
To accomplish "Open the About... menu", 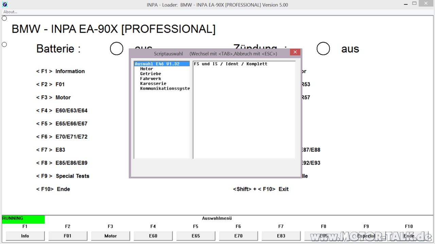I will 10,12.
